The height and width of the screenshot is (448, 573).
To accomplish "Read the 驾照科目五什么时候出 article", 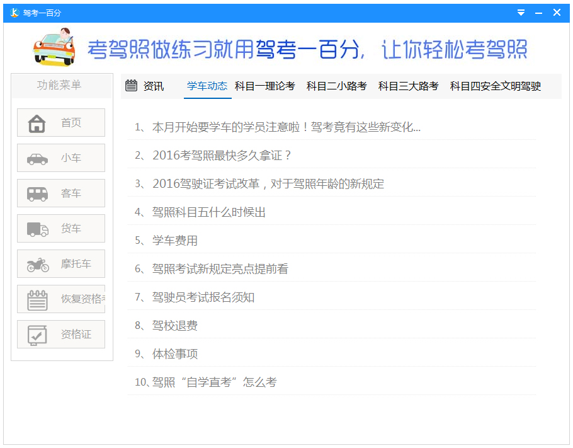I will coord(209,212).
